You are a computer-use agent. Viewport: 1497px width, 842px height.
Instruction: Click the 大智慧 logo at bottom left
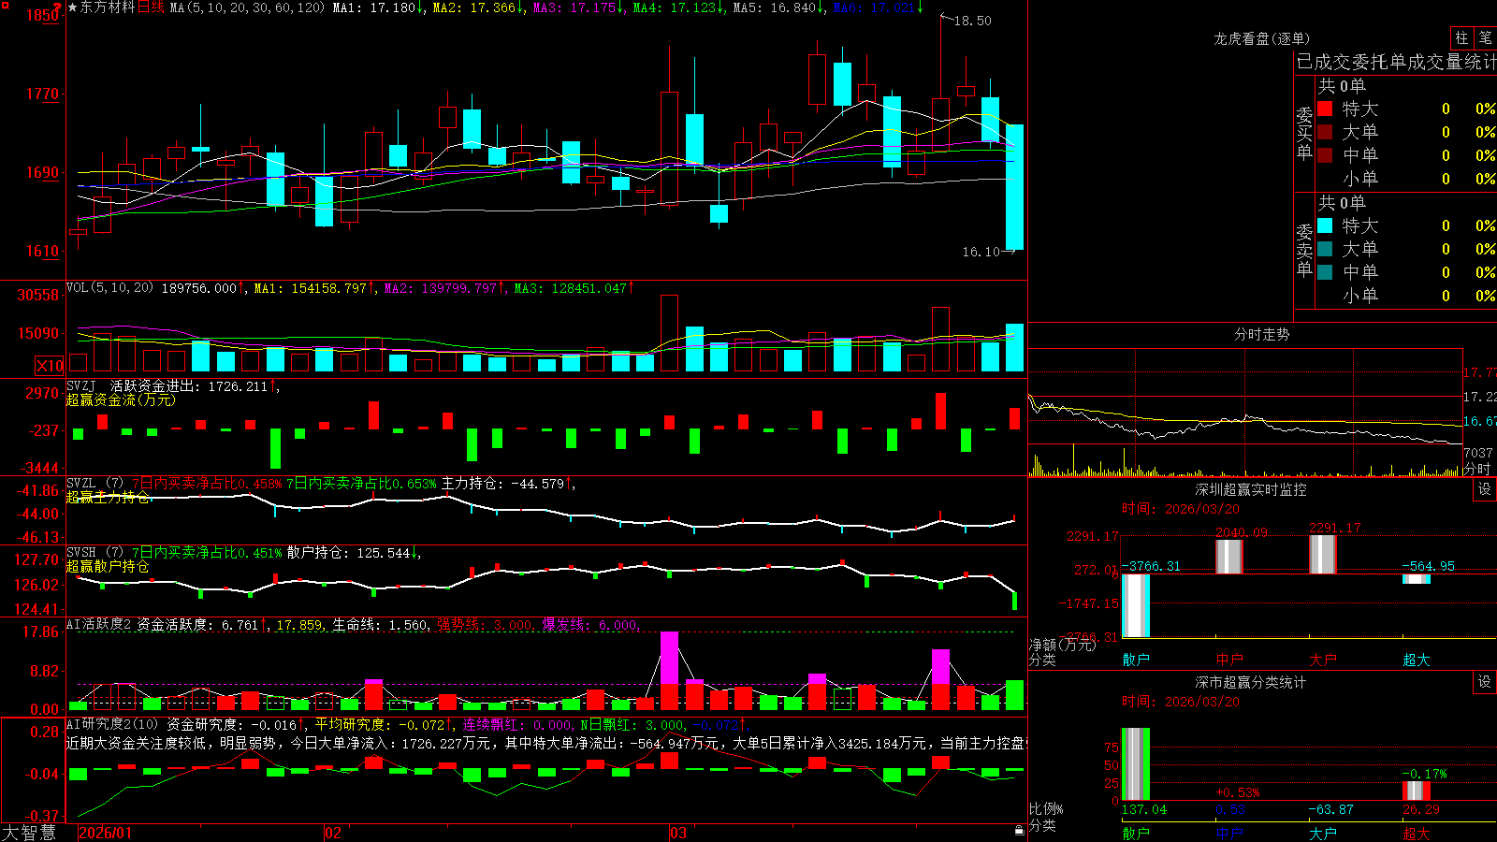(x=29, y=833)
